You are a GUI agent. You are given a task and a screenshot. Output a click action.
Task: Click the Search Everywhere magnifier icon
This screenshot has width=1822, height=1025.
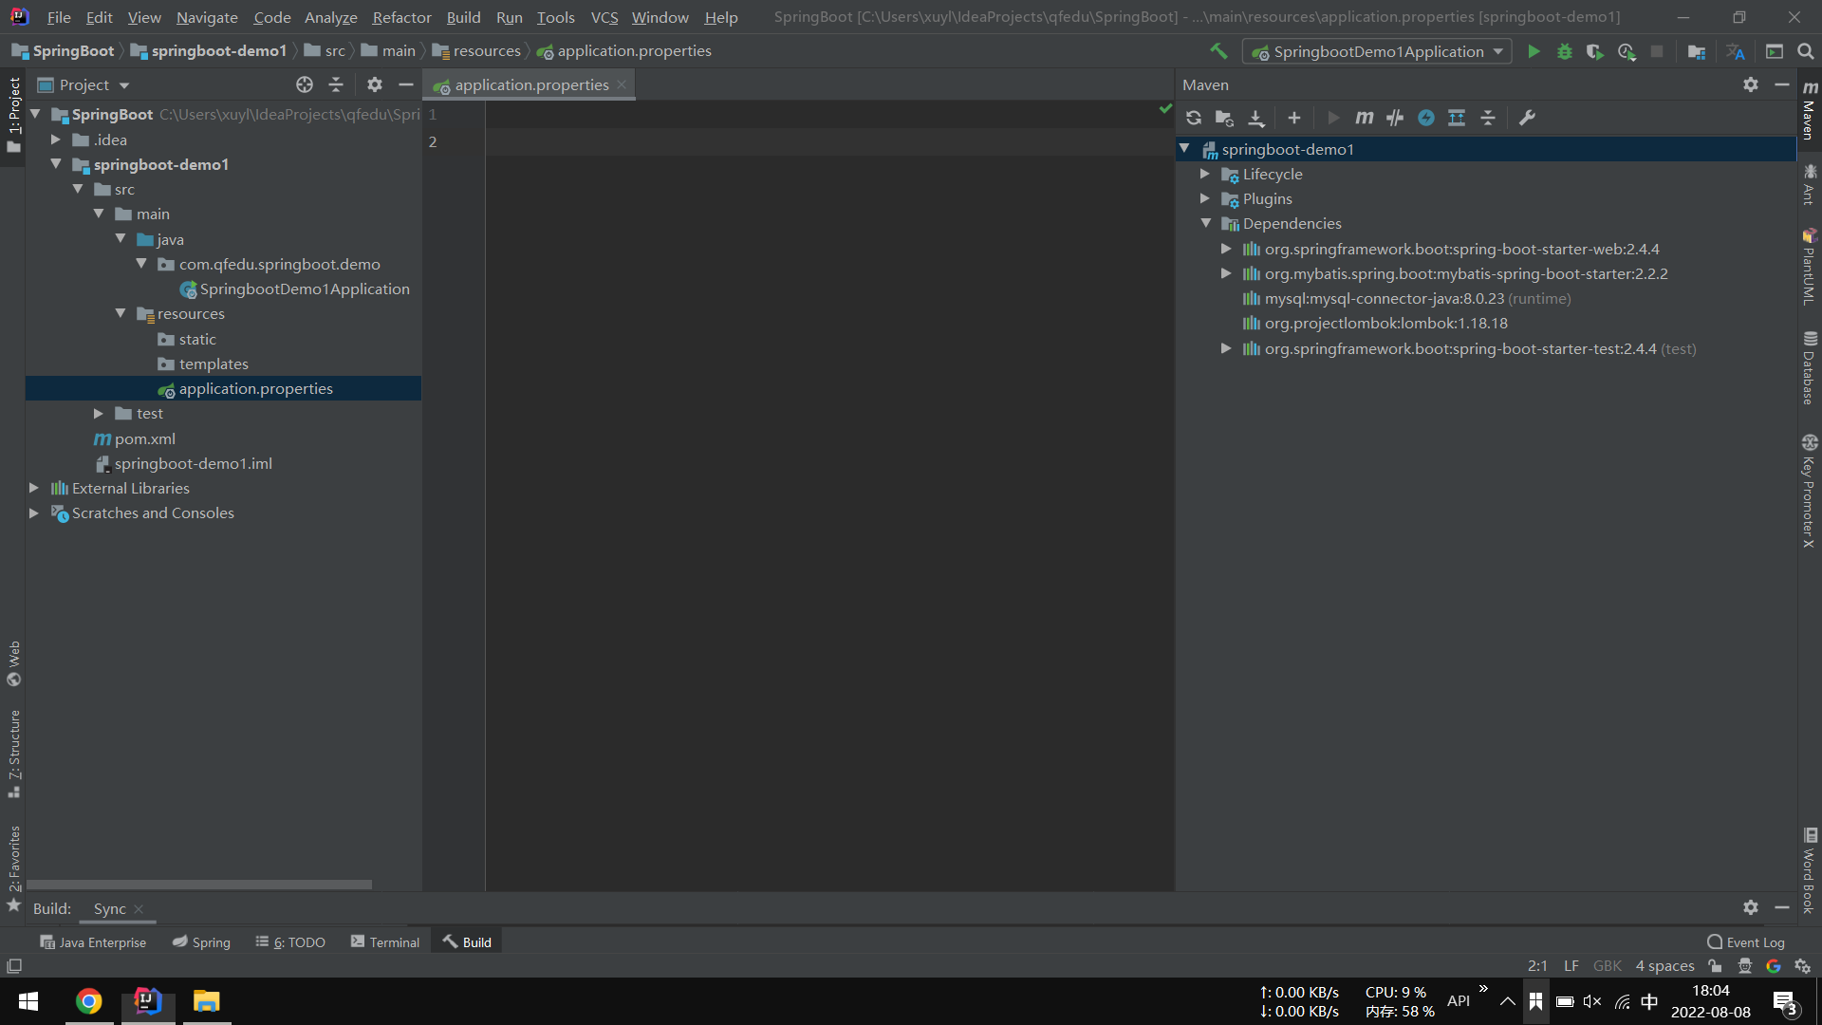tap(1806, 51)
